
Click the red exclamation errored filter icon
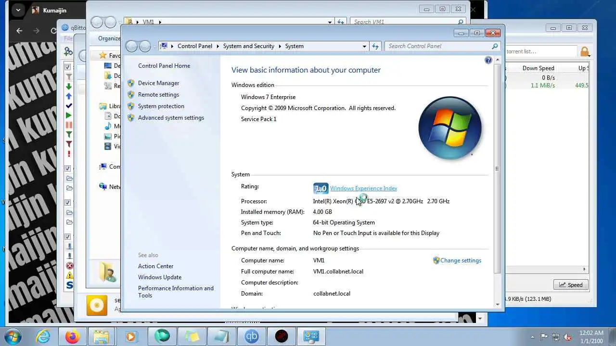tap(69, 154)
